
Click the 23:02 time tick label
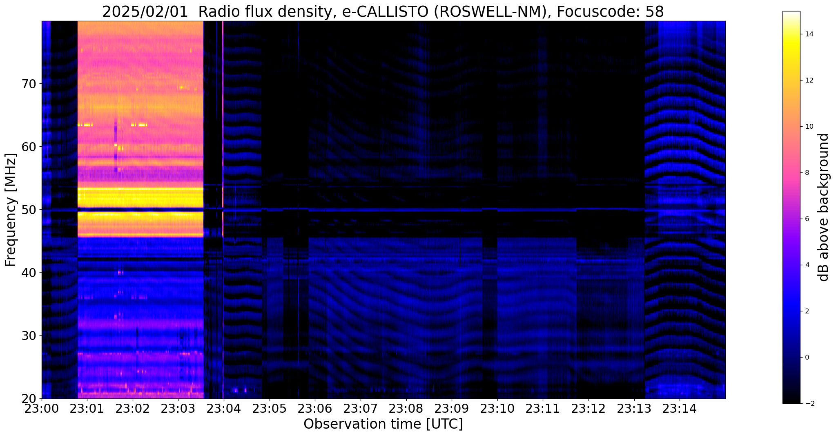(x=133, y=408)
